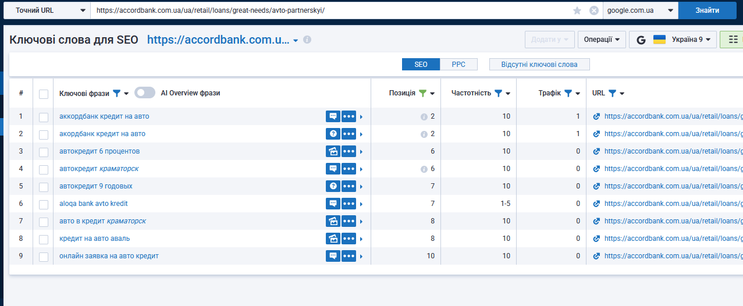Click into the URL input field
The height and width of the screenshot is (306, 743).
click(x=330, y=10)
